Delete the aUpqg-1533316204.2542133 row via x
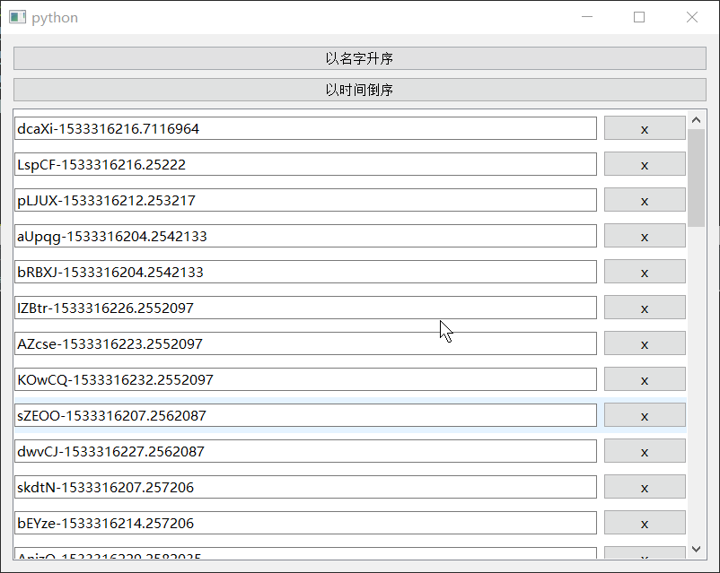 point(645,236)
